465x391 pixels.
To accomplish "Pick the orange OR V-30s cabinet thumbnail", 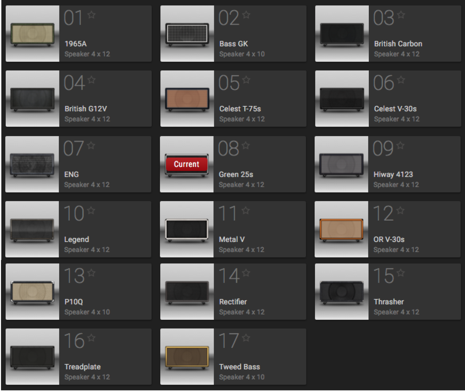I will (x=341, y=229).
